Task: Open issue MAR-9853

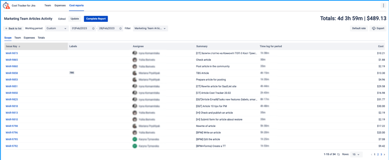Action: pos(12,80)
